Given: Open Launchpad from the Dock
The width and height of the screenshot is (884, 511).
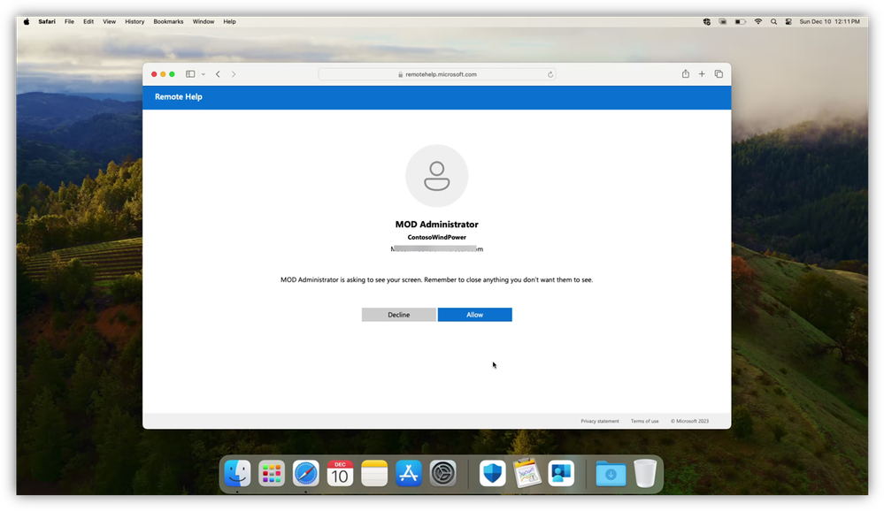Looking at the screenshot, I should 272,473.
